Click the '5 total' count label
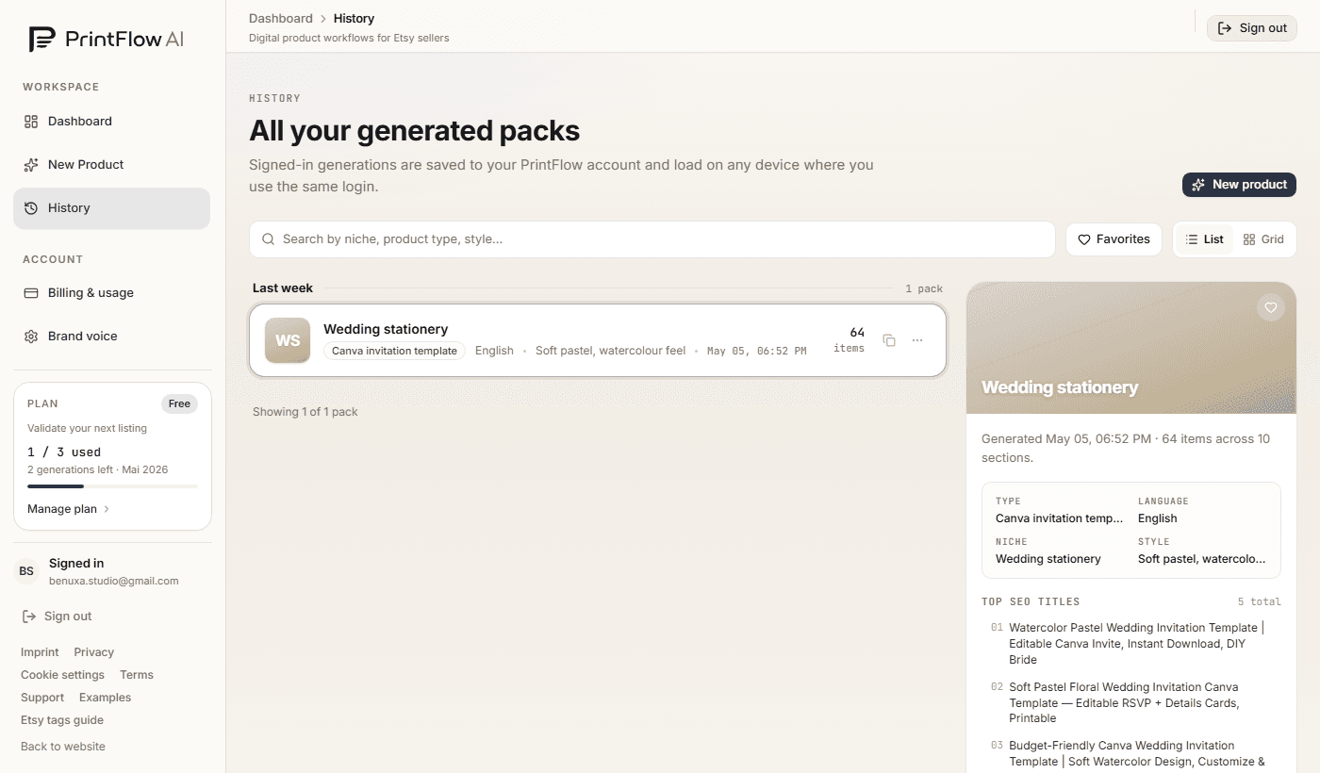The width and height of the screenshot is (1320, 773). 1260,601
